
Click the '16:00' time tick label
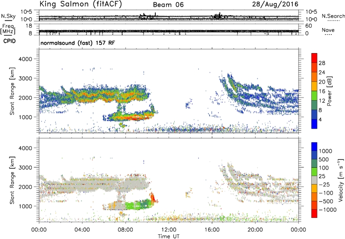(212, 230)
